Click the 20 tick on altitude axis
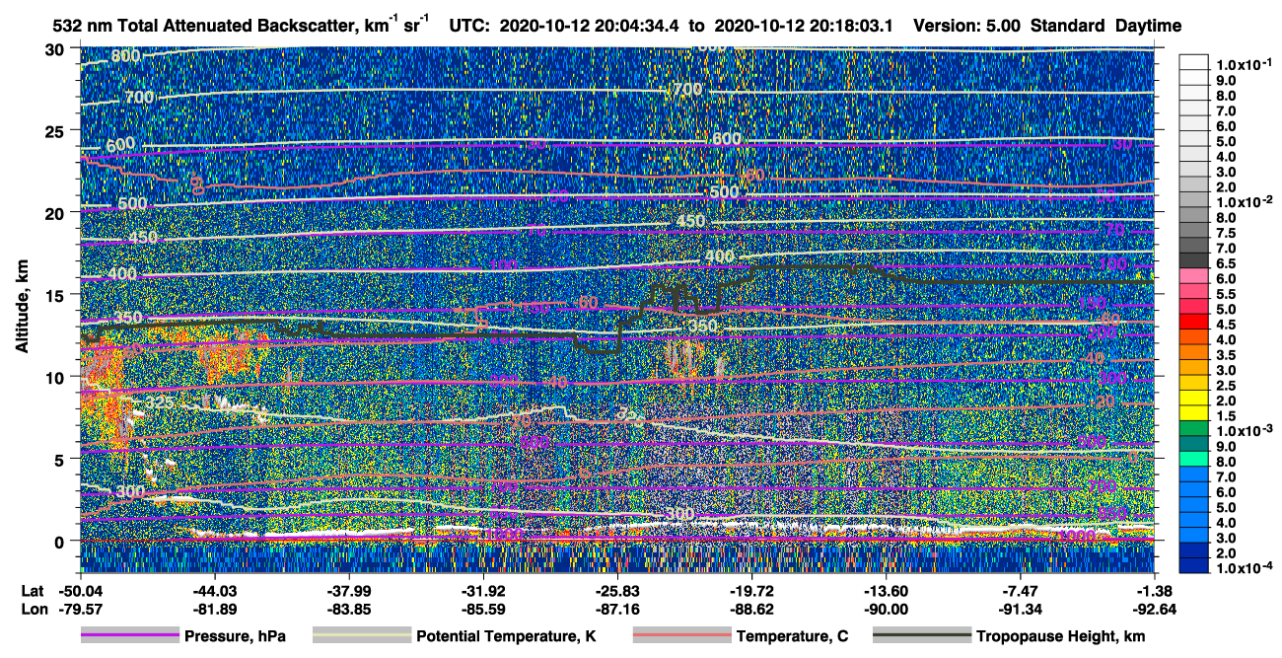The height and width of the screenshot is (658, 1282). (56, 213)
